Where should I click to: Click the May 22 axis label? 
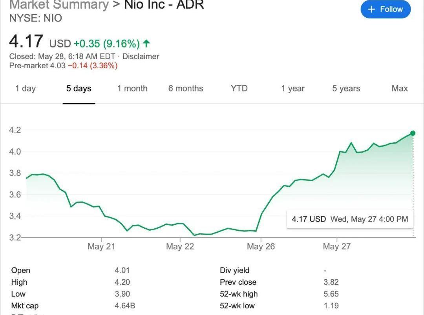tap(180, 247)
